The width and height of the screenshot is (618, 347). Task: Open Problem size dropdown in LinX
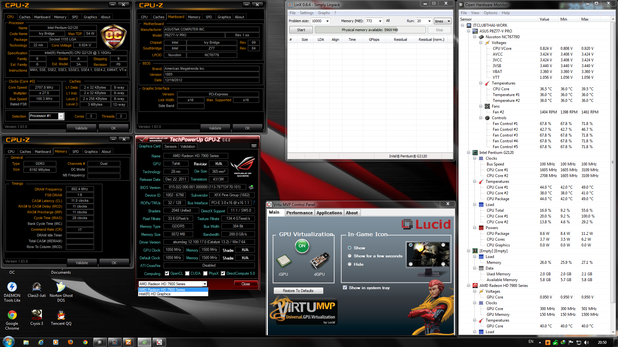pyautogui.click(x=327, y=21)
